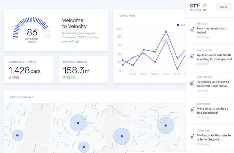Screen dimensions: 234x153
Task: Click the green up arrow under distance driven
Action: pyautogui.click(x=64, y=77)
